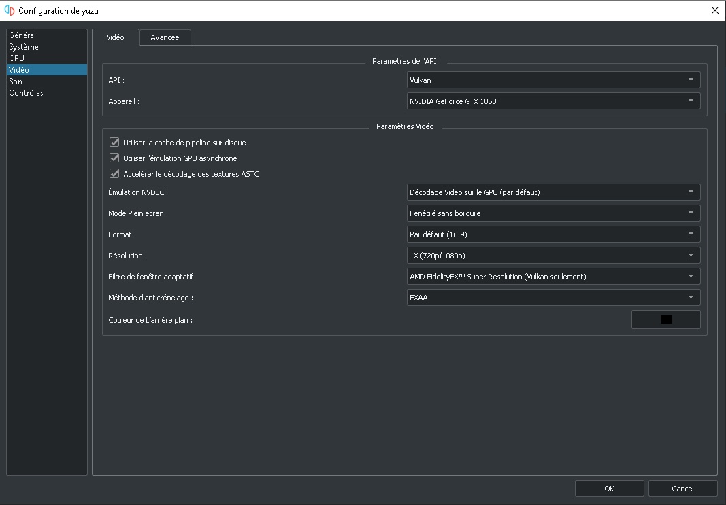Click the Cancel button
The height and width of the screenshot is (505, 726).
click(682, 488)
